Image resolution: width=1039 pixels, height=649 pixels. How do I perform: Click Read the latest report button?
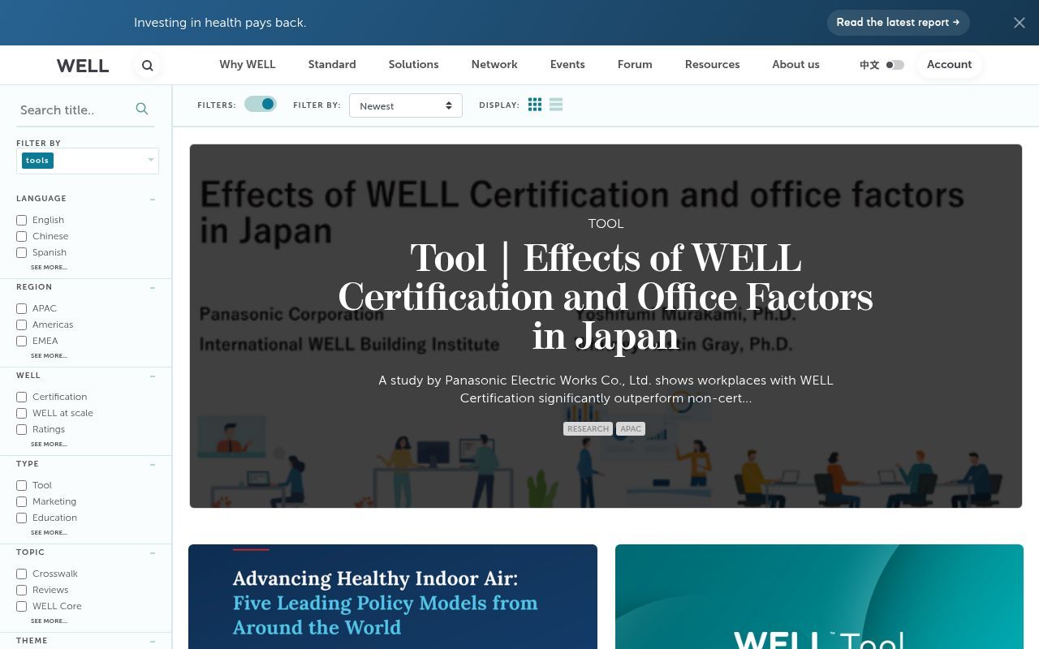pos(898,23)
